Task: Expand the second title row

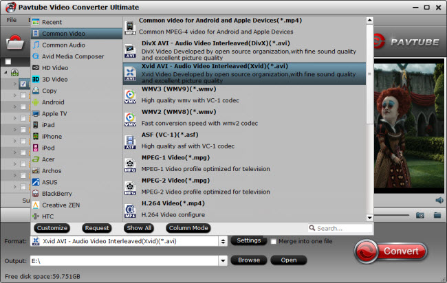Action: pyautogui.click(x=15, y=95)
